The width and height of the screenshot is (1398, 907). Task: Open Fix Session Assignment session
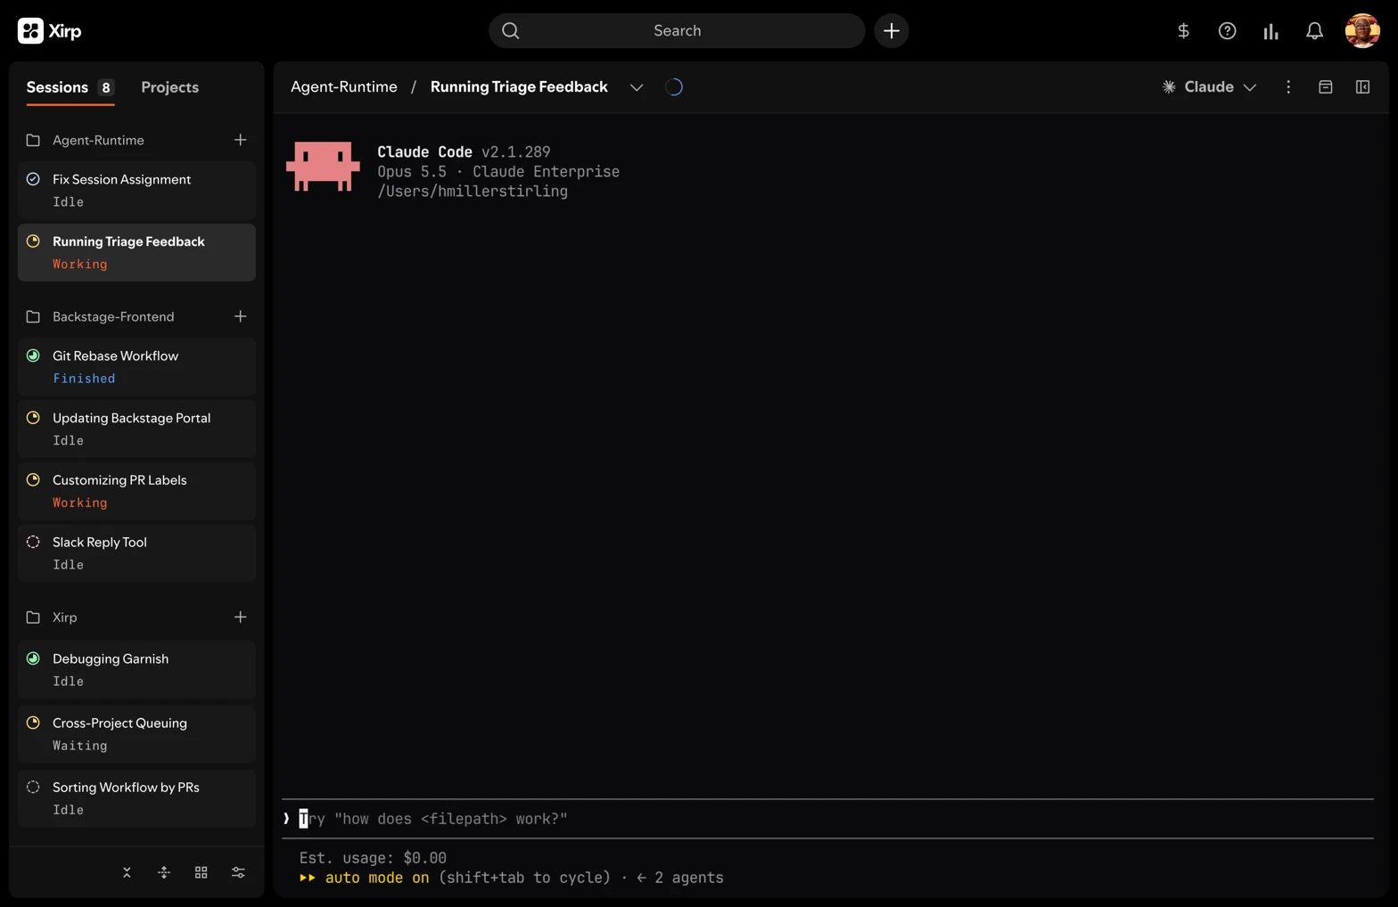[136, 190]
